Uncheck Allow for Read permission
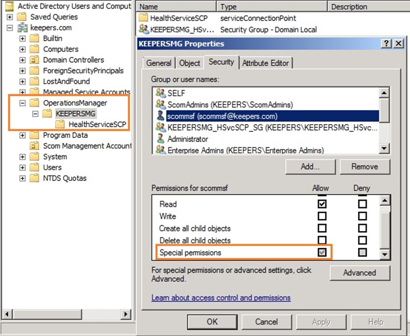The width and height of the screenshot is (410, 336). pos(322,204)
